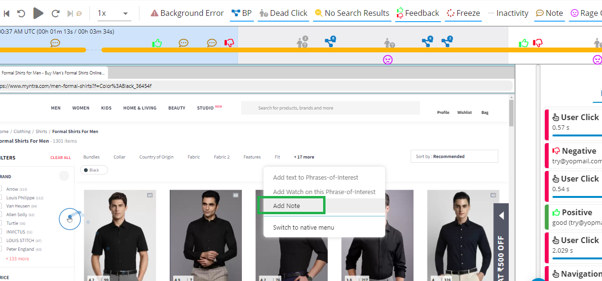Show +133 more brands link
This screenshot has width=602, height=281.
pyautogui.click(x=17, y=258)
